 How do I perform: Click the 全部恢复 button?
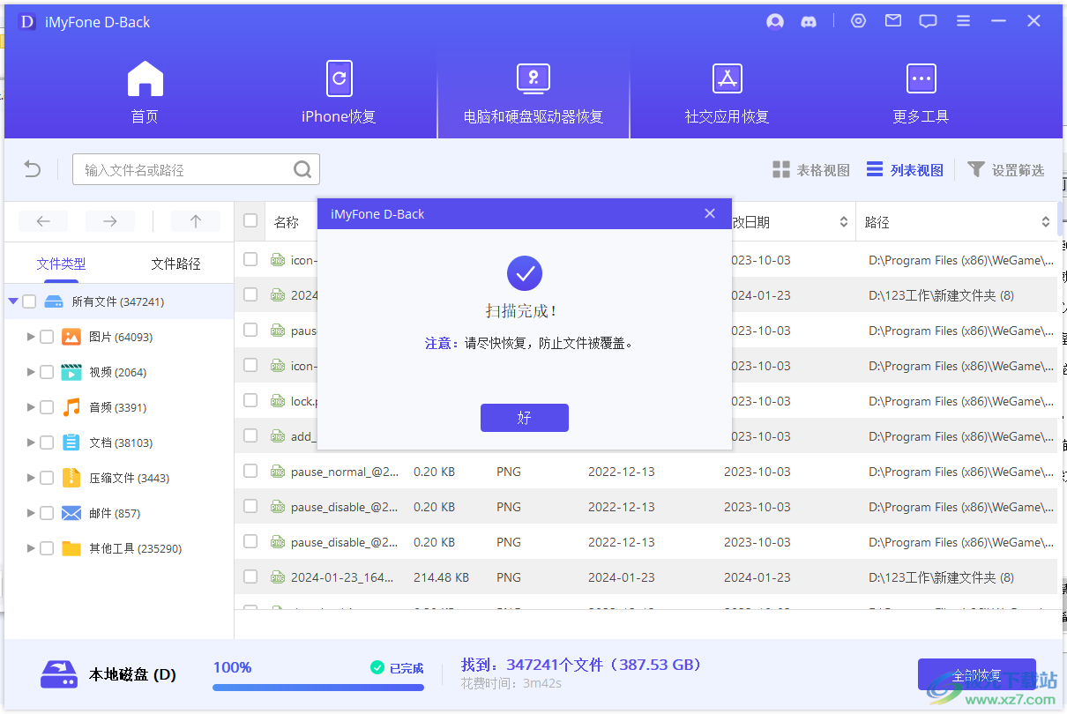(x=976, y=675)
